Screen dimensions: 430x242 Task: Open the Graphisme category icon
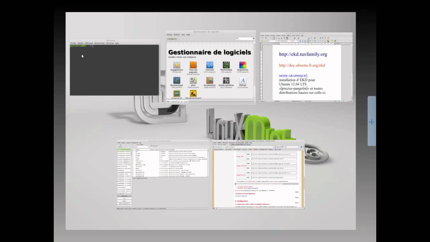pos(243,65)
